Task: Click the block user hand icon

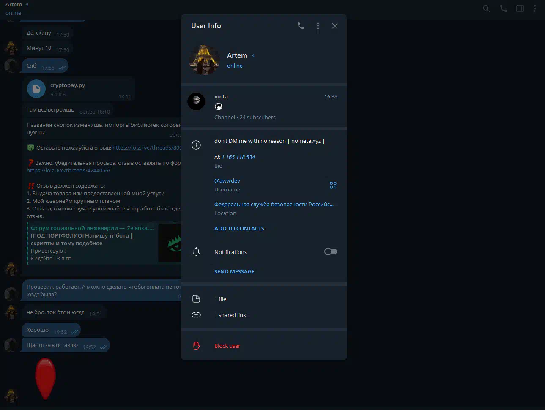Action: (x=196, y=346)
